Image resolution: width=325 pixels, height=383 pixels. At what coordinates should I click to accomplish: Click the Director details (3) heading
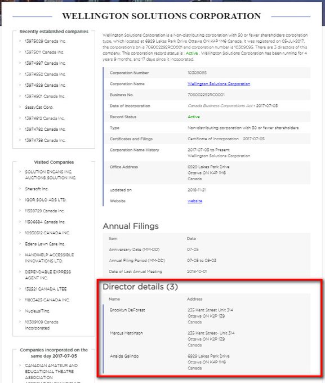(x=140, y=287)
